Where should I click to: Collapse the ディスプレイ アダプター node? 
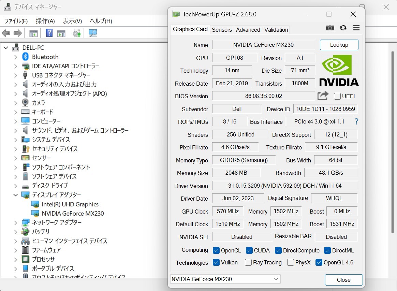click(x=15, y=195)
